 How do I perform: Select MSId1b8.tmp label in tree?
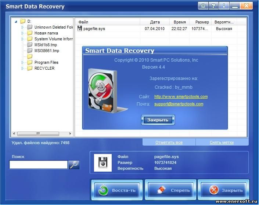coord(46,45)
